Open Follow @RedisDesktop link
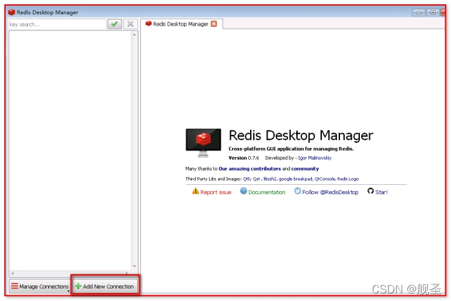451x301 pixels. 330,192
